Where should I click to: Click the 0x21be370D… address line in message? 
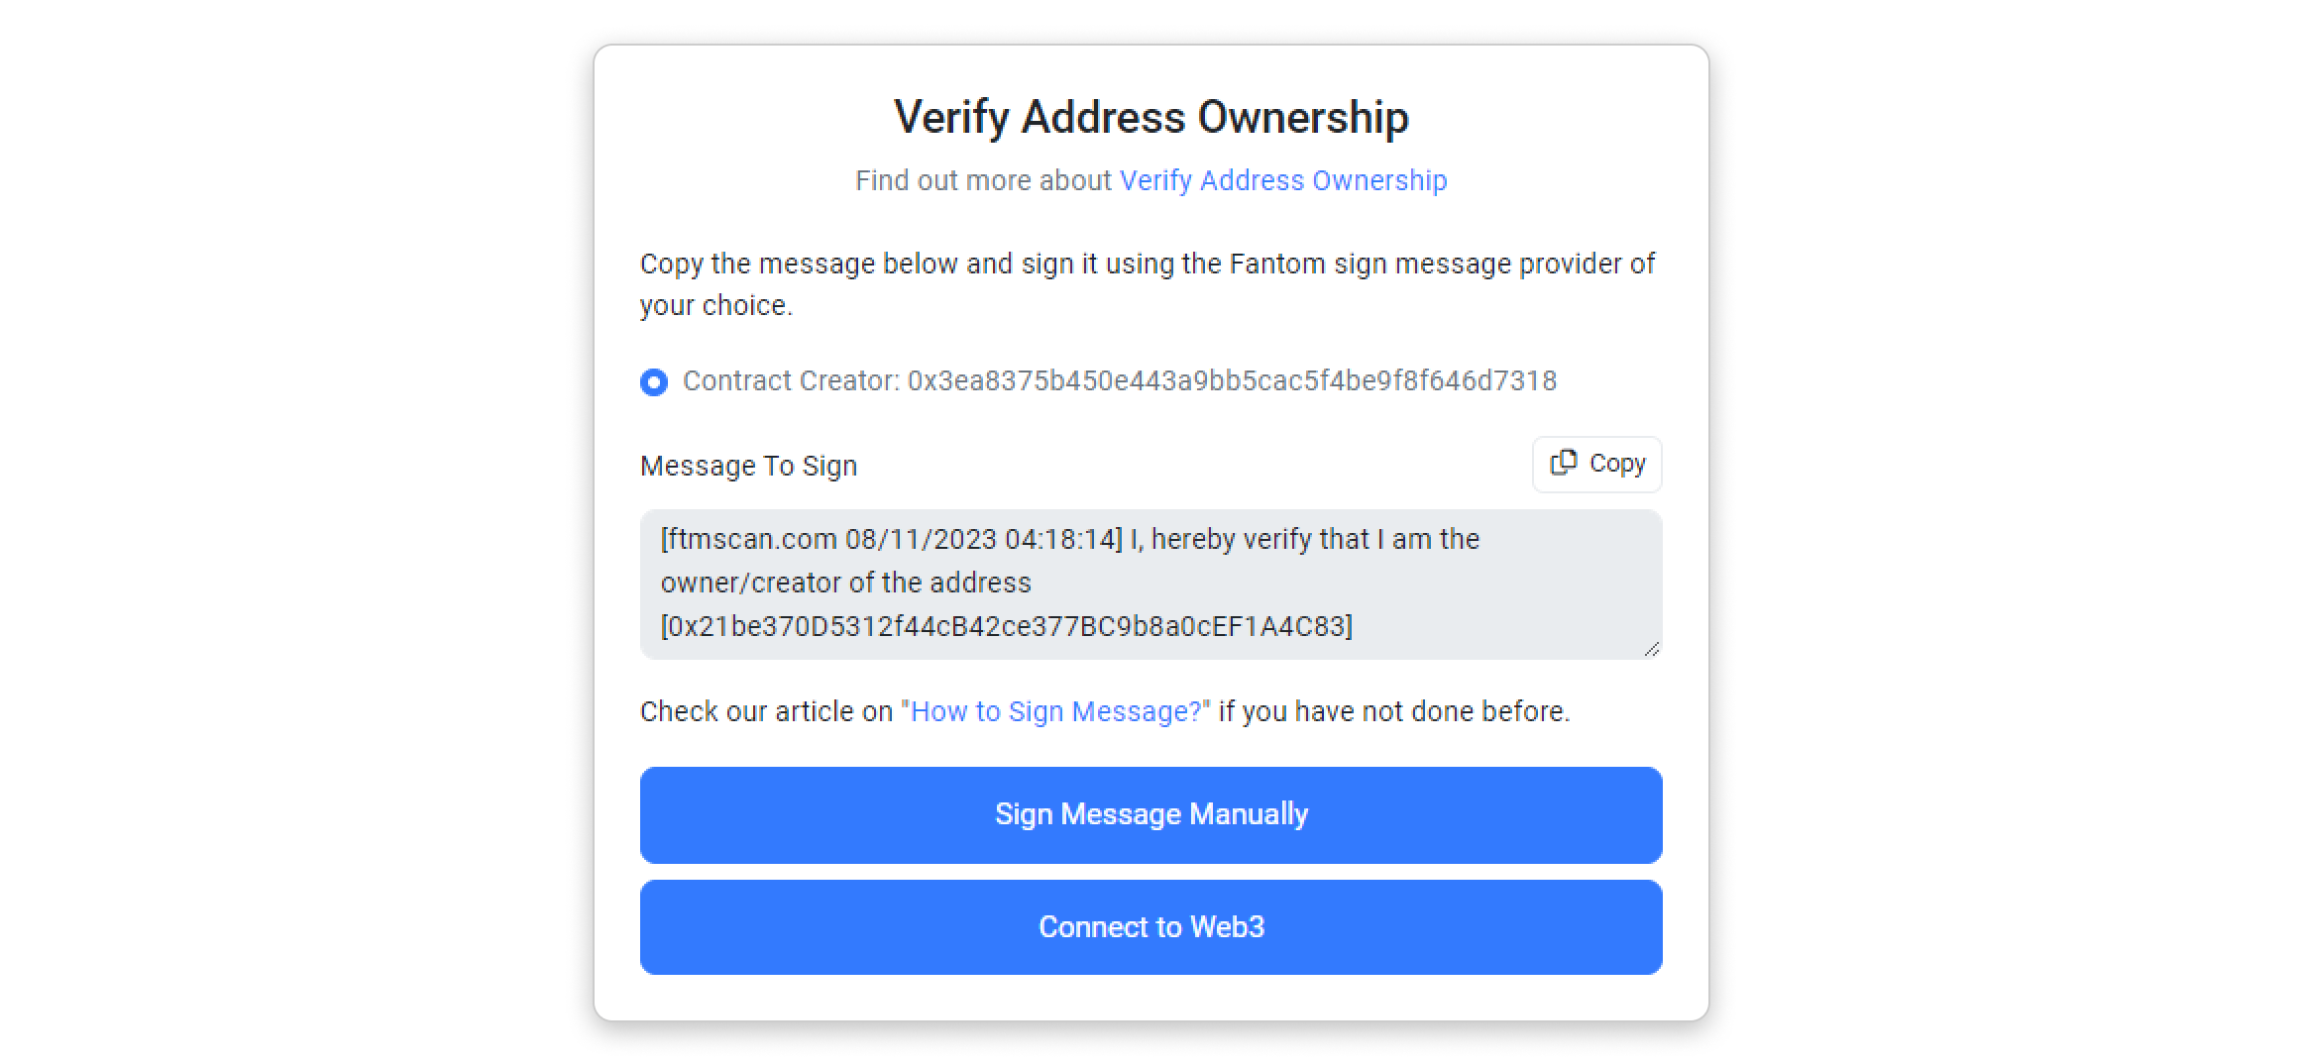point(1006,626)
